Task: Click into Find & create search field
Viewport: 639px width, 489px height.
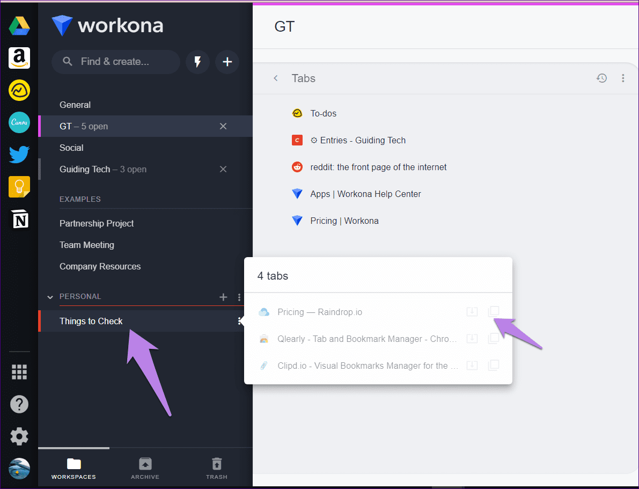Action: pyautogui.click(x=116, y=62)
